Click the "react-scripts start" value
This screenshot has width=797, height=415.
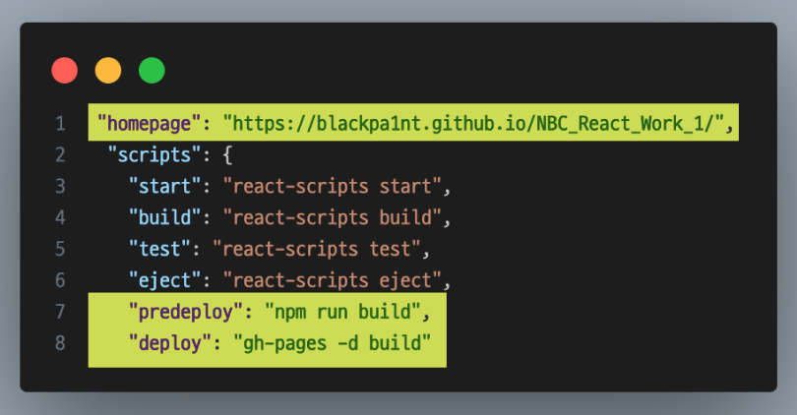pyautogui.click(x=332, y=187)
